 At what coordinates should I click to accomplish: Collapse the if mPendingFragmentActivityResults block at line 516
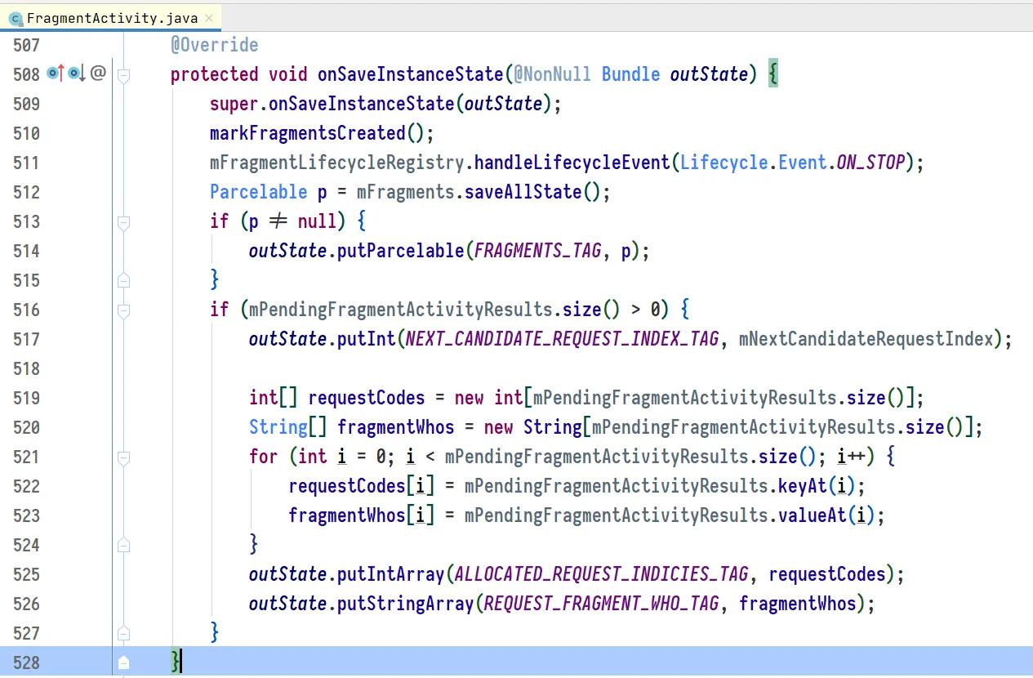[x=123, y=310]
